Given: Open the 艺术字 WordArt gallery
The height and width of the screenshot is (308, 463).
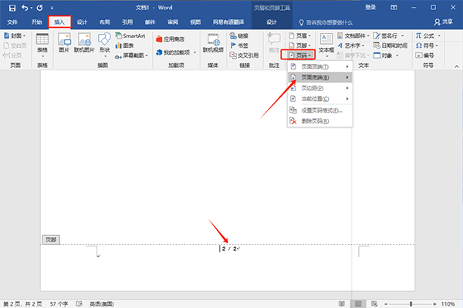Looking at the screenshot, I should click(x=351, y=46).
